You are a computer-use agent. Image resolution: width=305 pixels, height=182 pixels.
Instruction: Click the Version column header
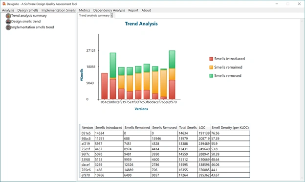click(87, 128)
